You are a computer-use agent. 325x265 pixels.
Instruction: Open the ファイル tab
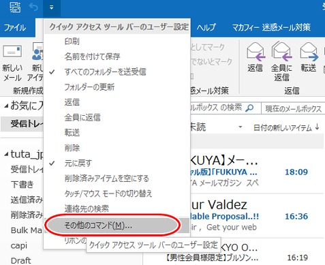(x=15, y=28)
